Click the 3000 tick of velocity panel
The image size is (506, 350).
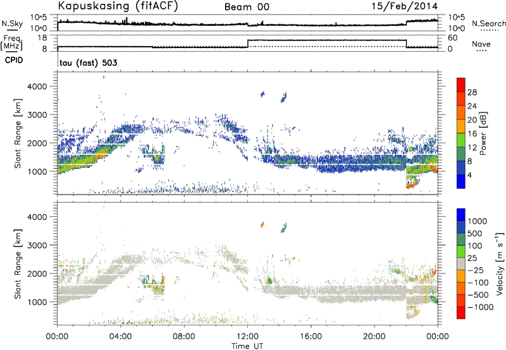pos(37,245)
